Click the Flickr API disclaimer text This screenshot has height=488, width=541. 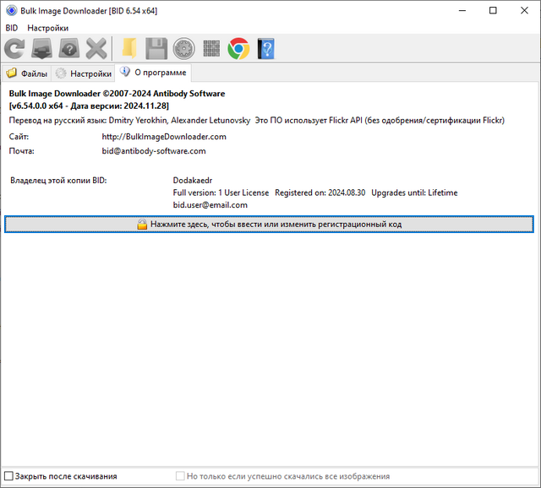[380, 120]
